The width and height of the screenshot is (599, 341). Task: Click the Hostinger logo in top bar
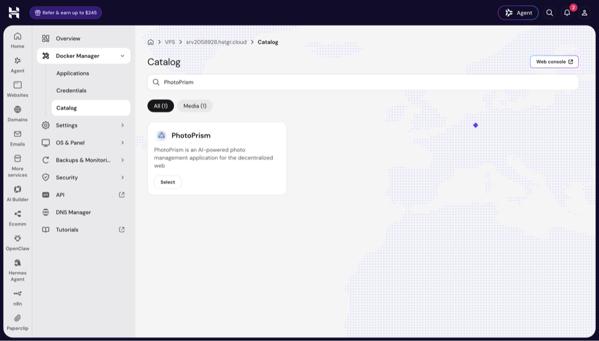click(14, 13)
